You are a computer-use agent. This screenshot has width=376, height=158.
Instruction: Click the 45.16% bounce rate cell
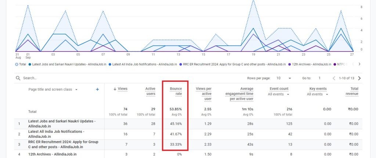point(176,124)
